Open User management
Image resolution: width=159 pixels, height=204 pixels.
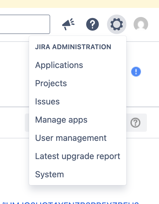click(78, 138)
